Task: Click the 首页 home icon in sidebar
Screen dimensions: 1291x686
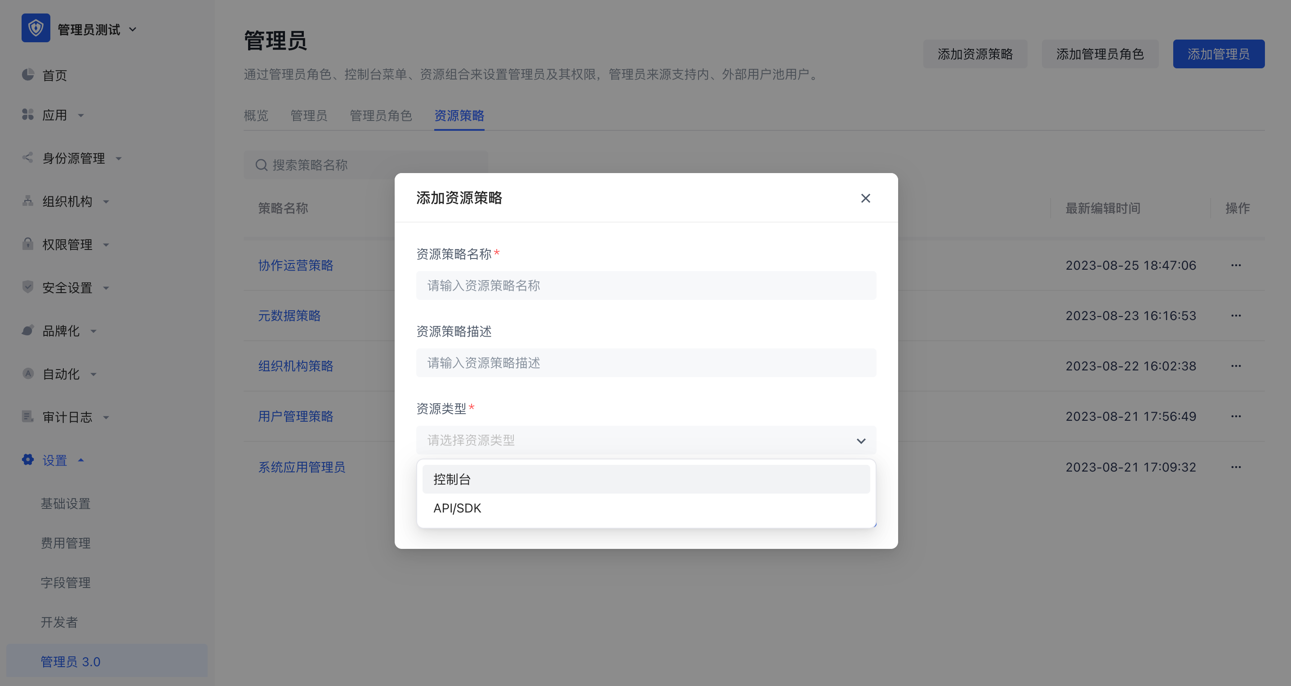Action: [28, 75]
